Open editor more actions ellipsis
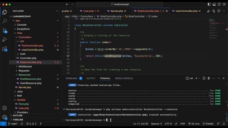Image resolution: width=228 pixels, height=128 pixels. (x=224, y=11)
